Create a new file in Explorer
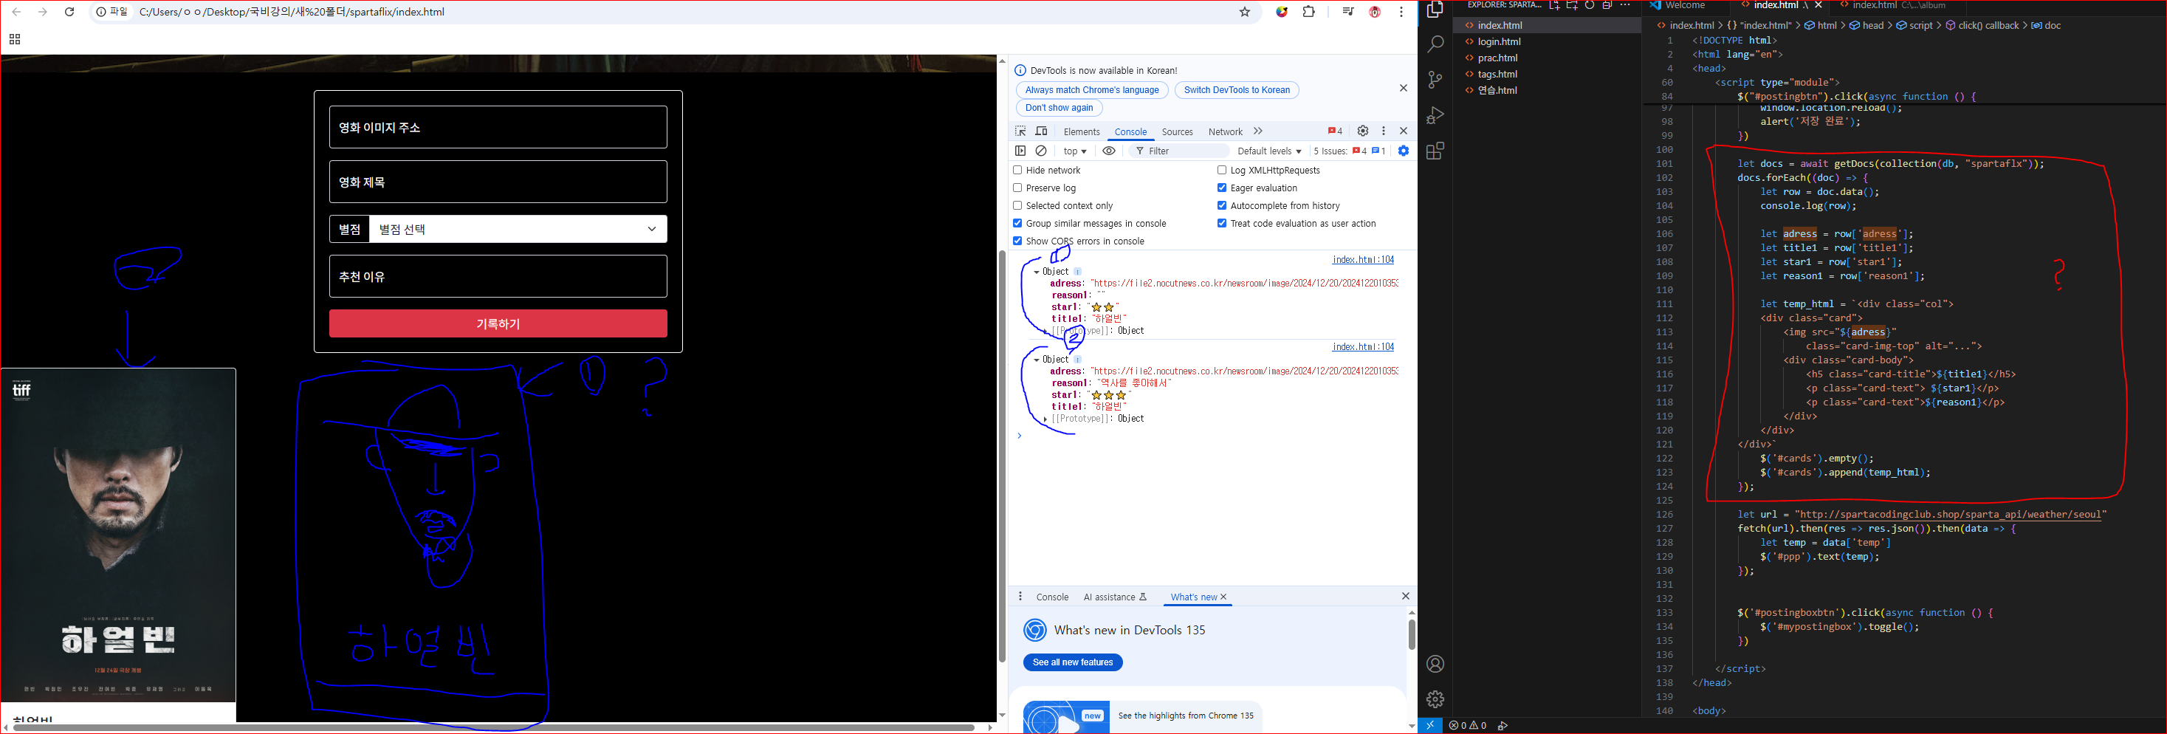Viewport: 2167px width, 734px height. 1555,5
